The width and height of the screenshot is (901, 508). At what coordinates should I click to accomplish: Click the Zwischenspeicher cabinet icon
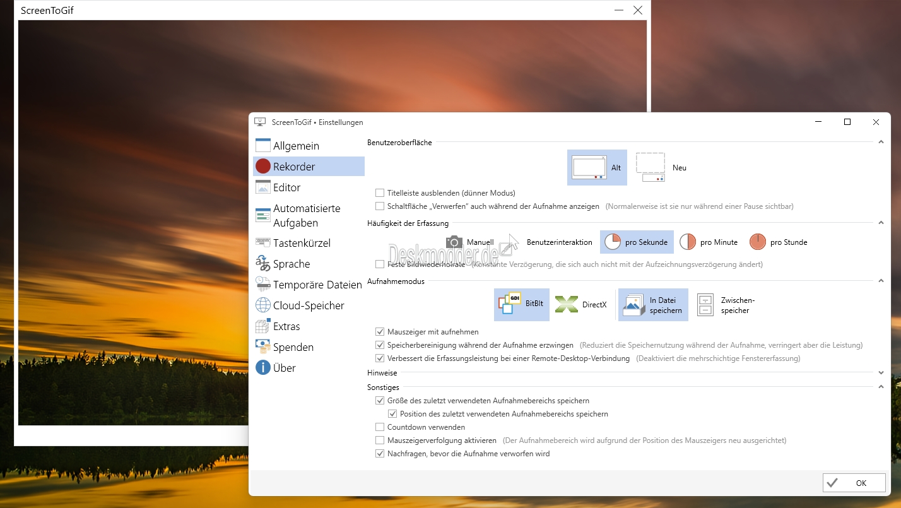705,305
